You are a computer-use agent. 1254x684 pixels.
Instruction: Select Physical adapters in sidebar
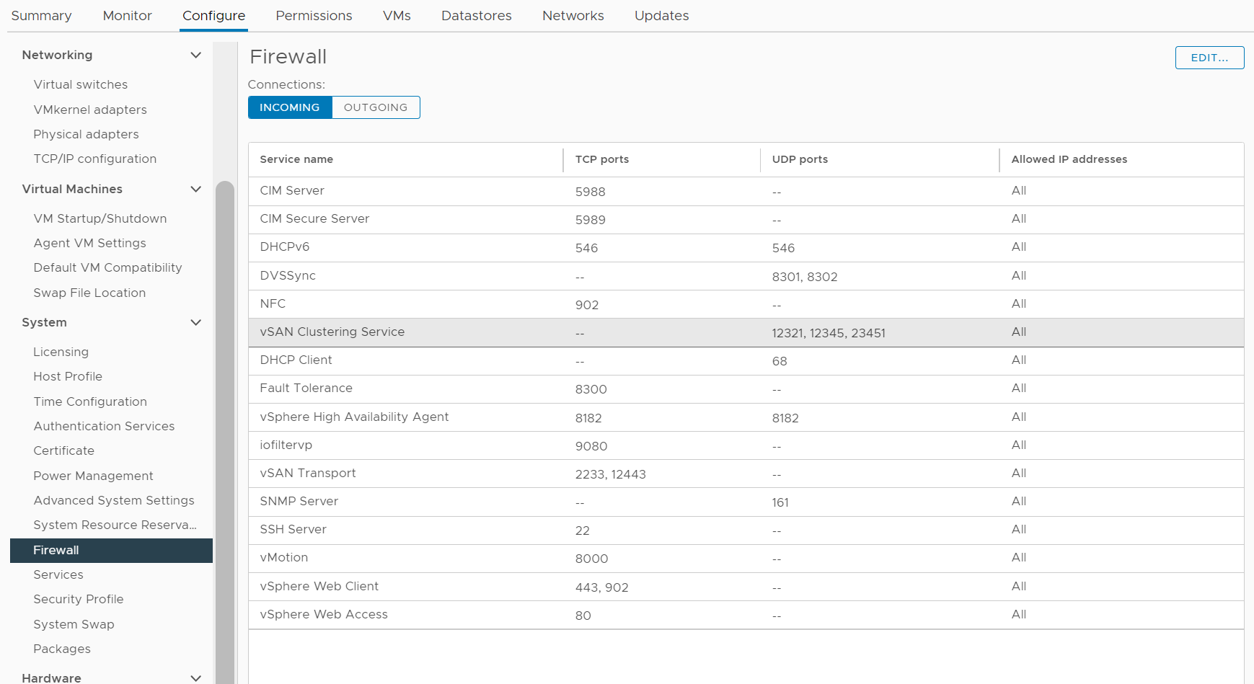click(x=86, y=134)
